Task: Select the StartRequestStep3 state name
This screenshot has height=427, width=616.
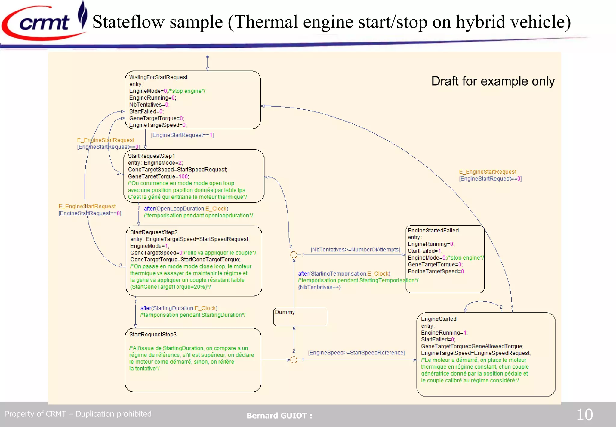Action: (153, 335)
